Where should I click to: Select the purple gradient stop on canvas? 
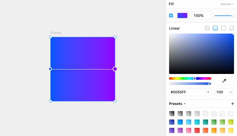tap(115, 69)
